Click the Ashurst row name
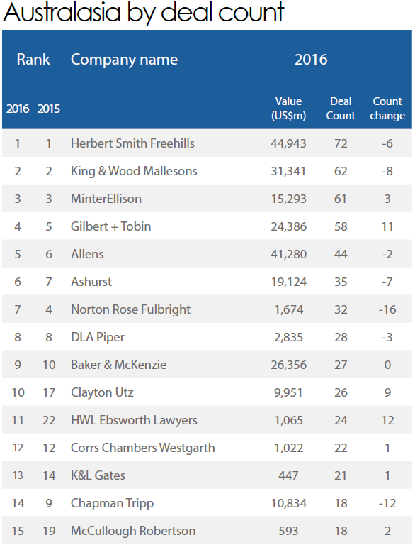This screenshot has width=415, height=545. coord(91,282)
